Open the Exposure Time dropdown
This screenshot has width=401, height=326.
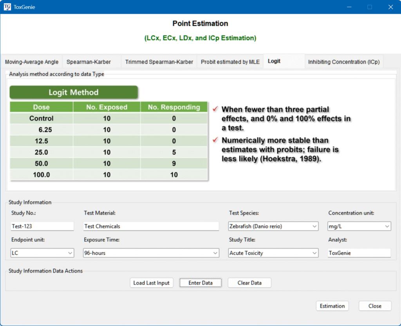tap(151, 253)
